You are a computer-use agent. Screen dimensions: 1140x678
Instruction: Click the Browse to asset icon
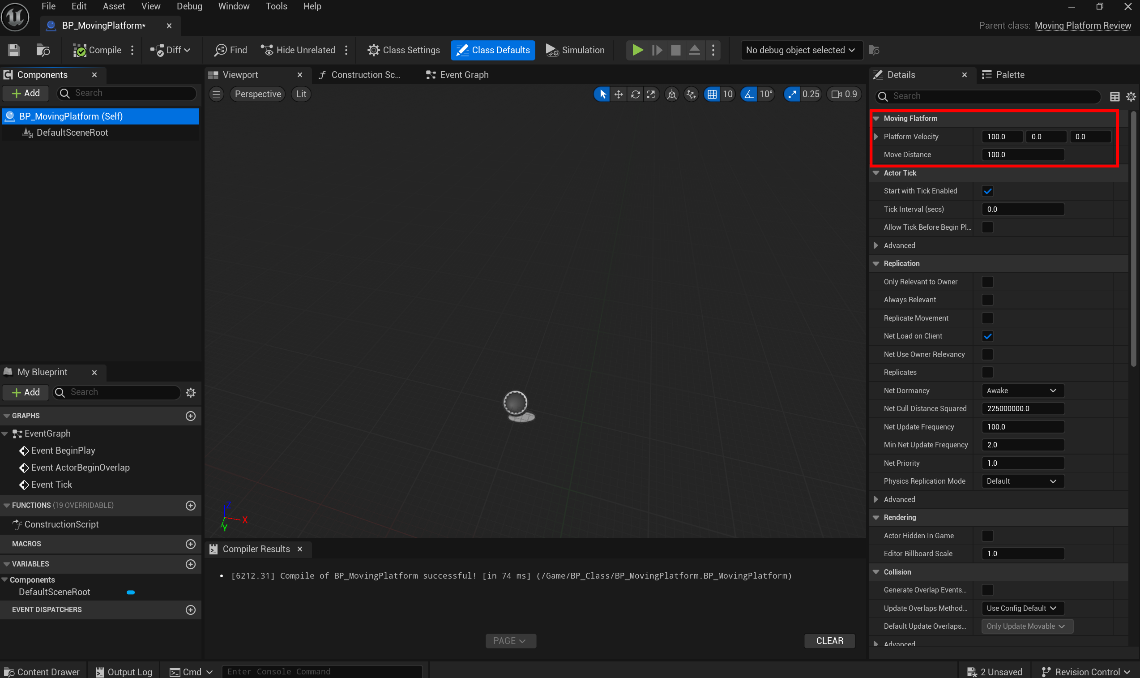point(43,50)
